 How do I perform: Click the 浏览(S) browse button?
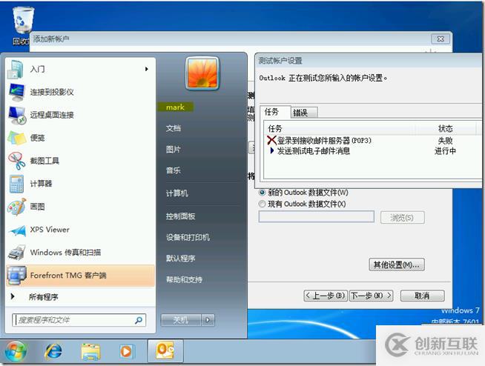(x=403, y=218)
